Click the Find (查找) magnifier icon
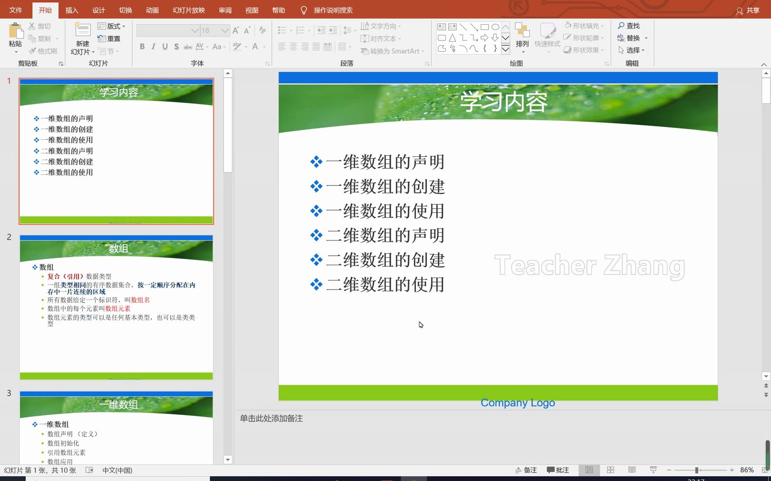The width and height of the screenshot is (771, 481). tap(621, 26)
